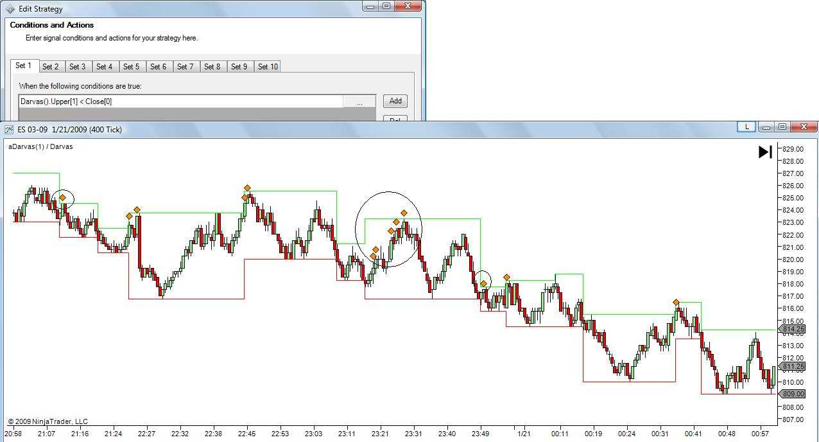Image resolution: width=819 pixels, height=442 pixels.
Task: Click the 809.00 price marker on axis
Action: 793,394
